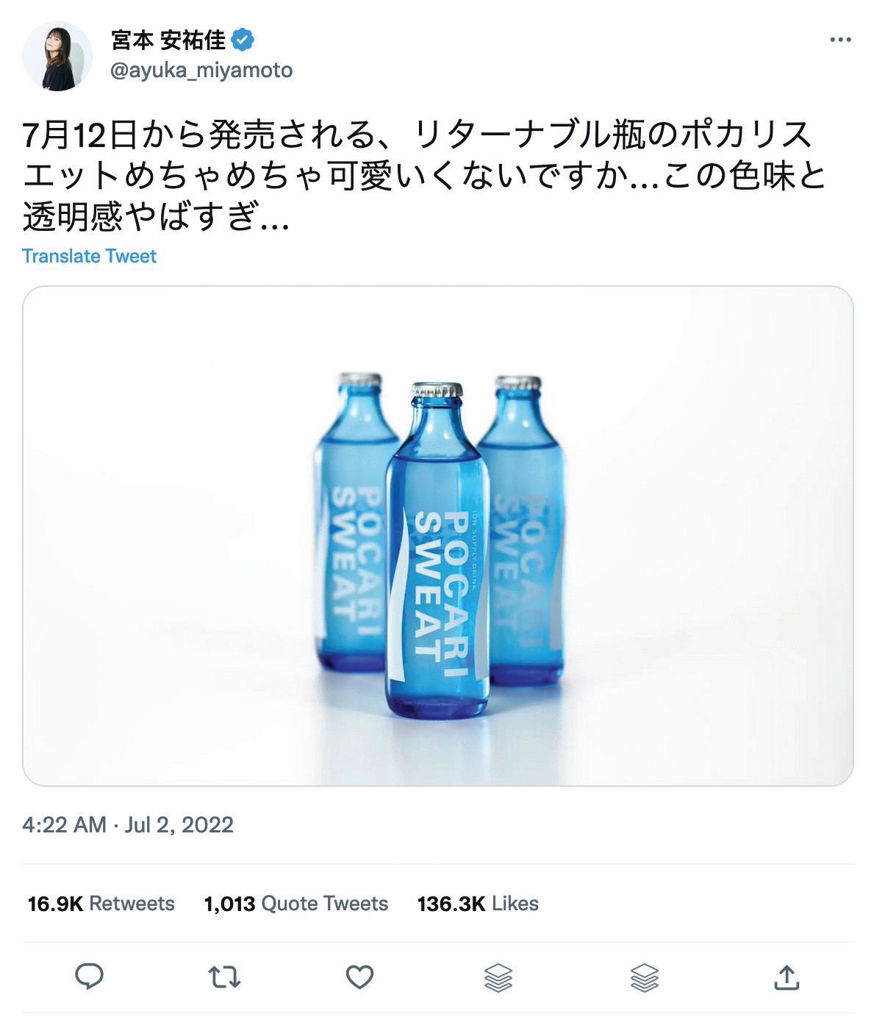Viewport: 874px width, 1028px height.
Task: View the 1,013 Quote Tweets list
Action: coord(295,903)
